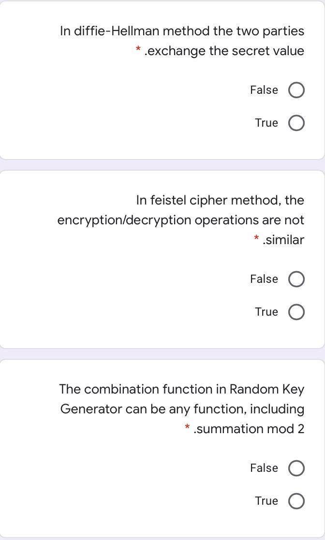Select True for the Random Key Generator question

point(296,501)
